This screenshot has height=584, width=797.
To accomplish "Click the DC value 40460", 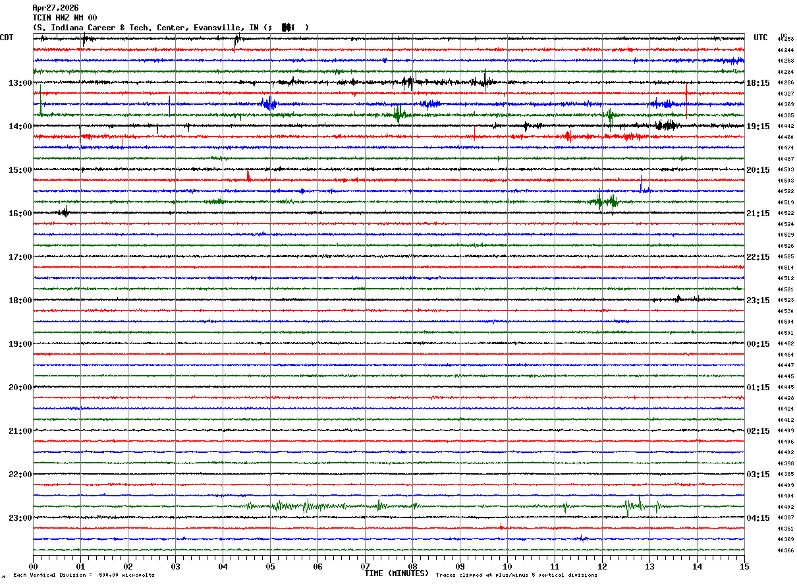I will (x=786, y=137).
